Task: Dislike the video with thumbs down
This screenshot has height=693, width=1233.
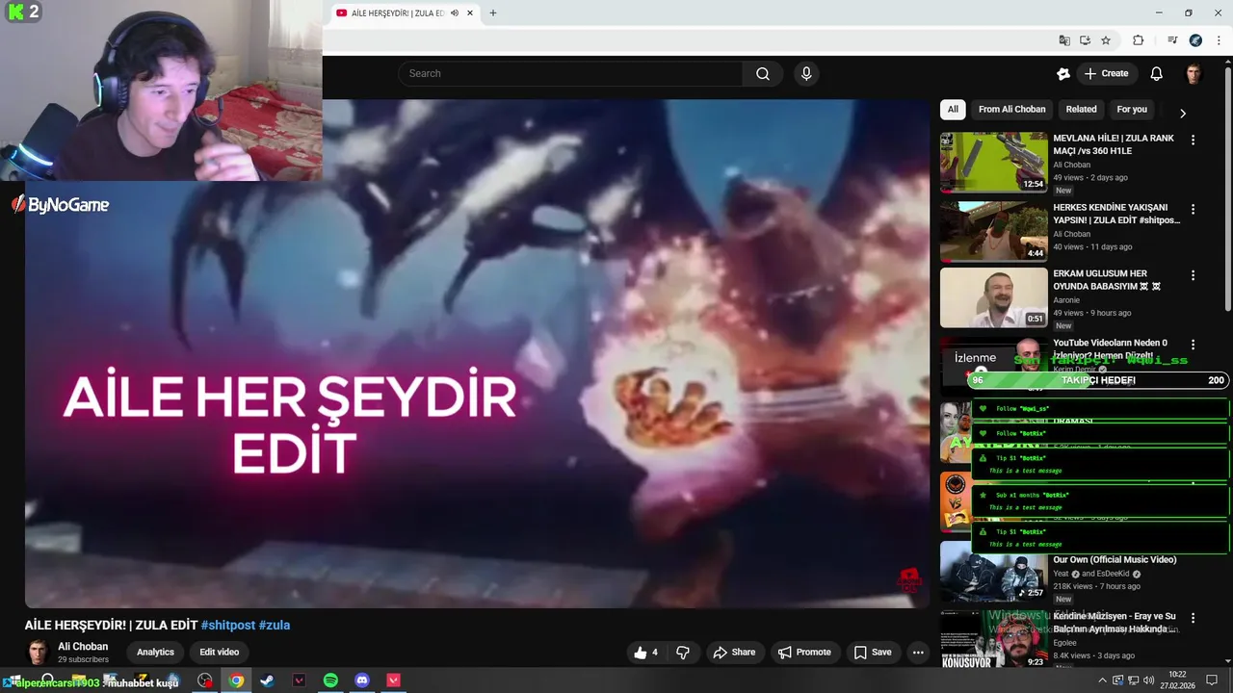Action: pyautogui.click(x=683, y=653)
